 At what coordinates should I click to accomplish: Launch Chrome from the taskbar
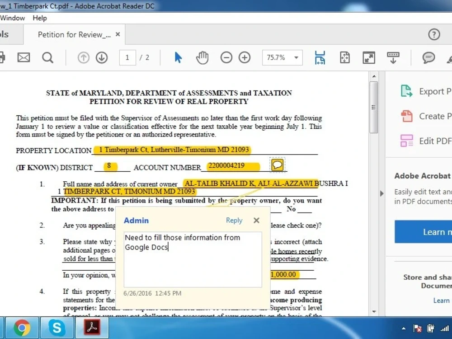point(22,328)
